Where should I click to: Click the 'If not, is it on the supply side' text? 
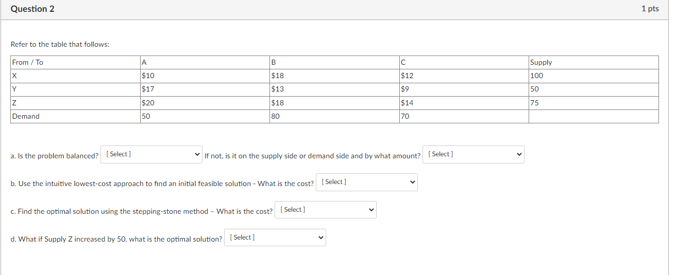313,156
